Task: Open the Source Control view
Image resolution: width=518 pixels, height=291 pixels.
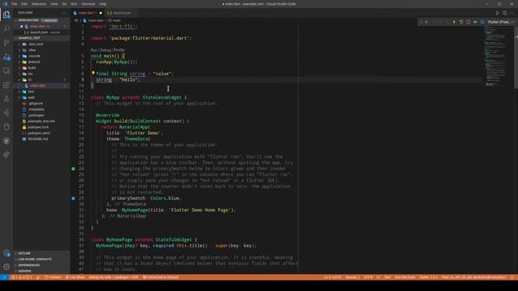Action: tap(6, 43)
